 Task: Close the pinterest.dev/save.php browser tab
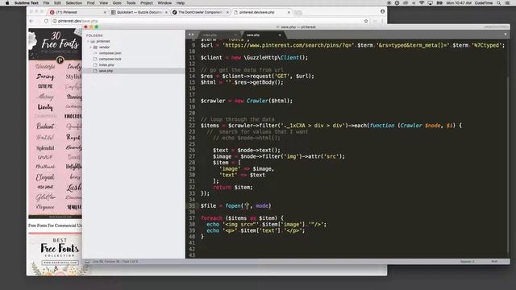tap(289, 12)
